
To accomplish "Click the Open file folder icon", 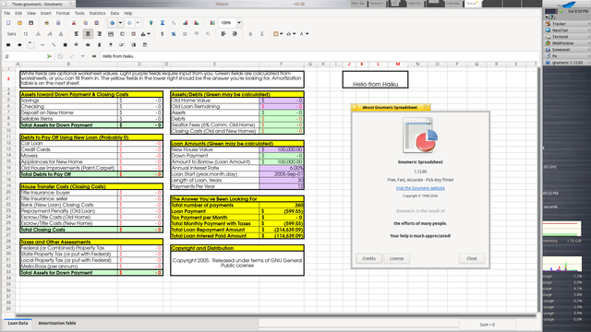I will [19, 23].
